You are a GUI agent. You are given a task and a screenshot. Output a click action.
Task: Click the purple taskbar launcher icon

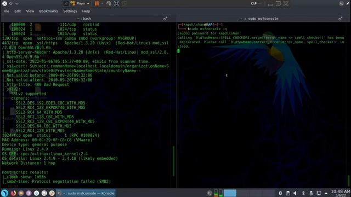(29, 193)
